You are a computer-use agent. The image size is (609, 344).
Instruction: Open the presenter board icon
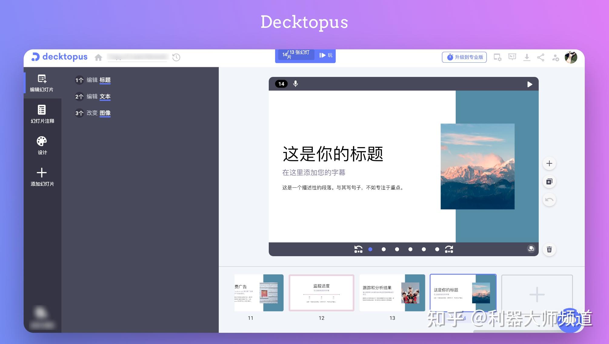tap(512, 57)
